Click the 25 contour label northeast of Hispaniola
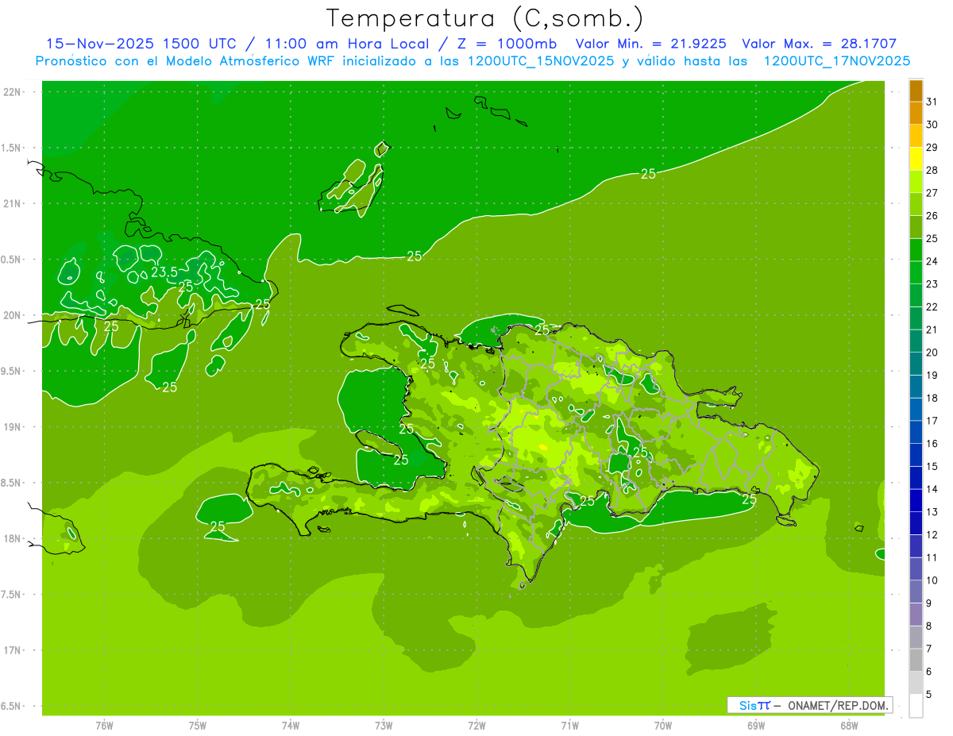Viewport: 953px width, 736px height. [648, 174]
